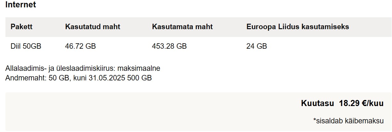Click the 46.72 GB used value

80,46
